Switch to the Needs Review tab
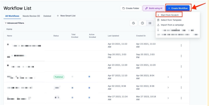The image size is (209, 106). point(31,16)
